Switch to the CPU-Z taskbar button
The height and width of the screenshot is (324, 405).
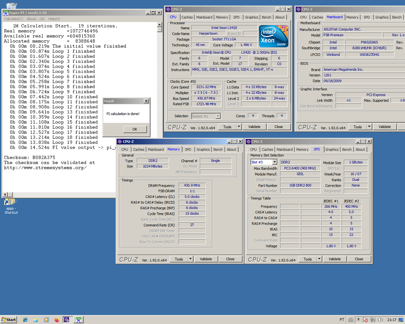67,320
